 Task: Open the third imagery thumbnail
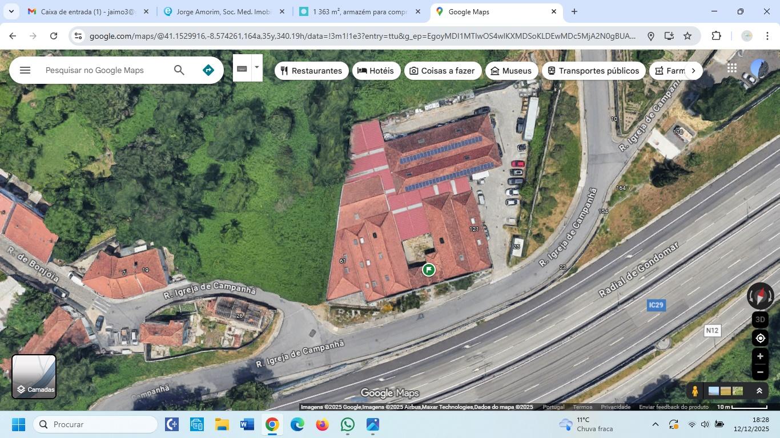(x=738, y=391)
